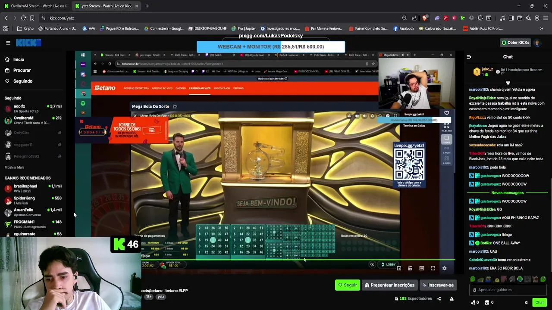Close the yetz Stream tab
The image size is (552, 310).
coord(136,6)
